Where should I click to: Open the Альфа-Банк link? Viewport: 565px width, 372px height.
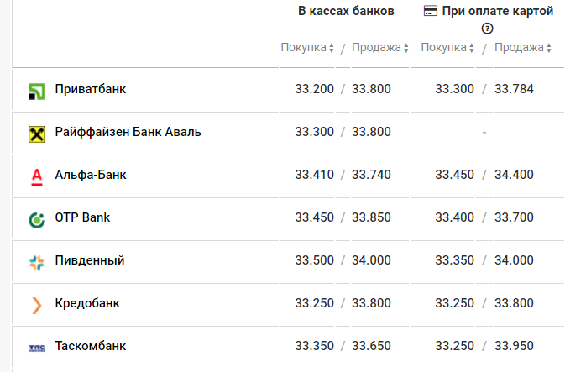(91, 175)
